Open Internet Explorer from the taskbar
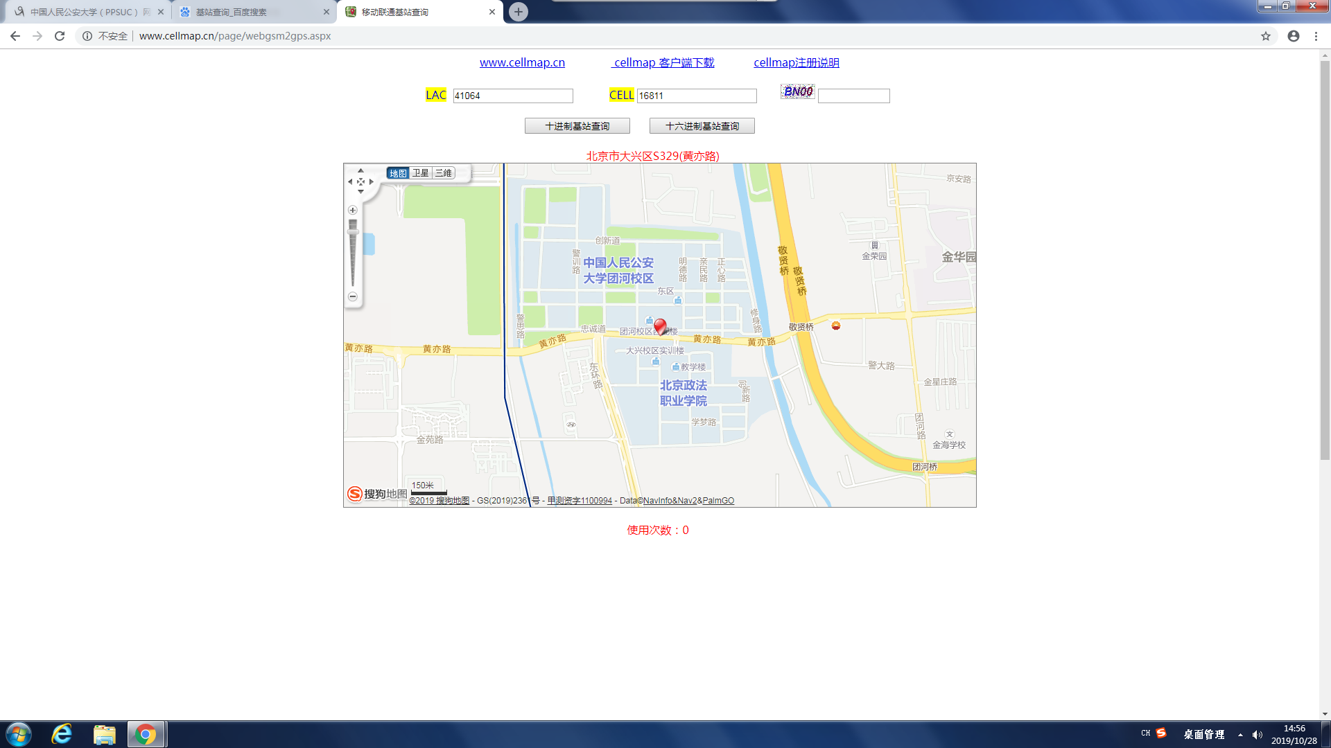 point(62,734)
